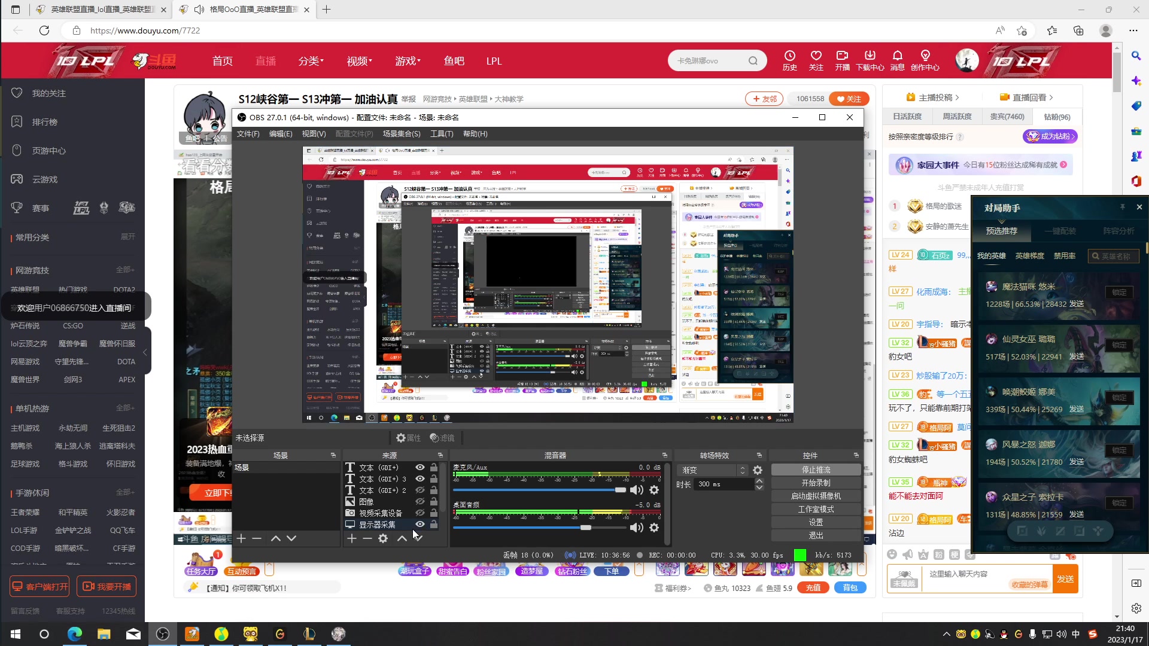The image size is (1149, 646).
Task: Open Microsoft Edge from taskbar
Action: [x=75, y=634]
